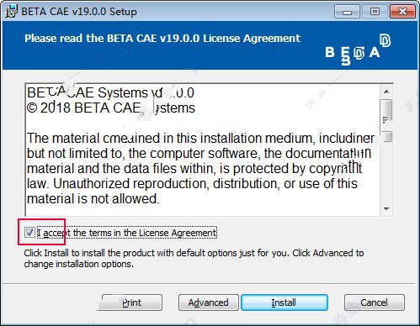Start installation with the Install button
Viewport: 420px width, 326px height.
(x=284, y=302)
